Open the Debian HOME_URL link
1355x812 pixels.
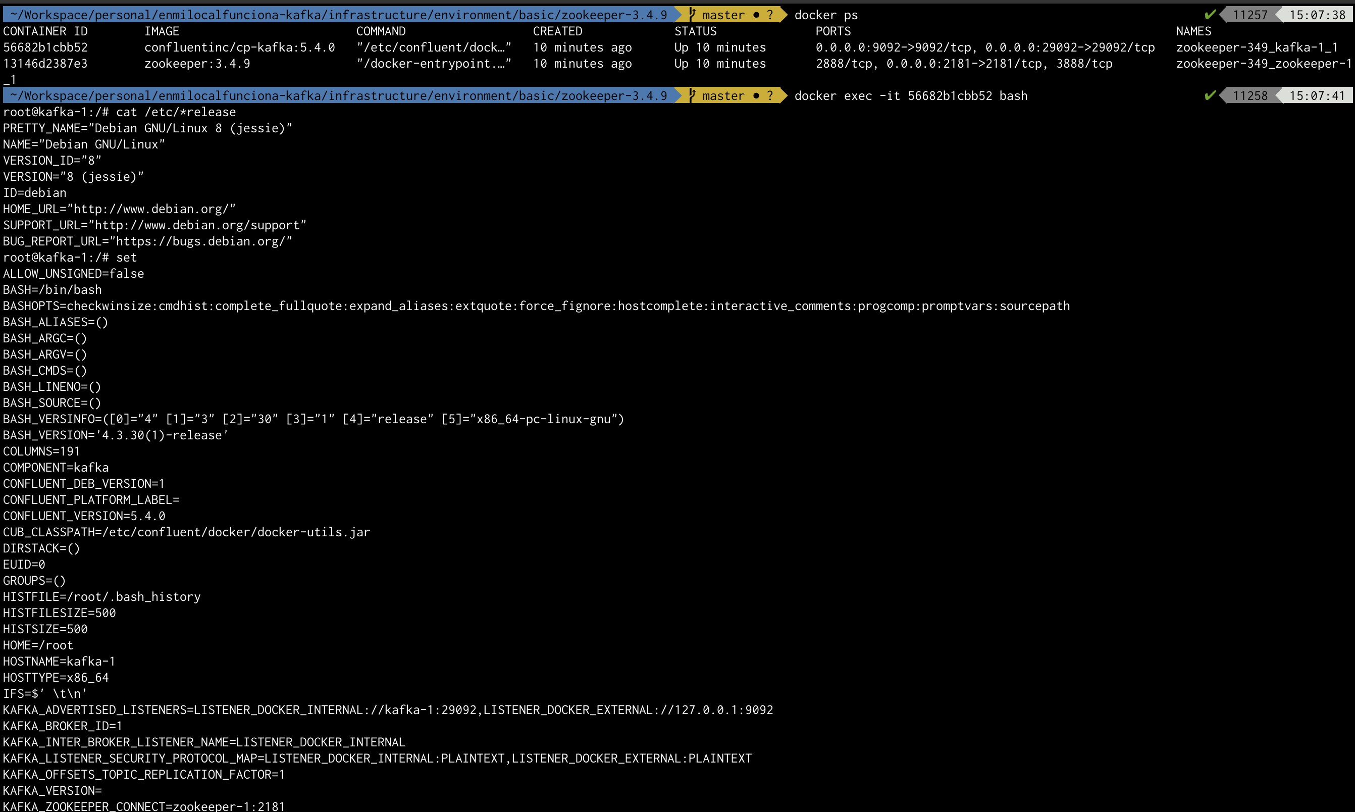pos(151,209)
